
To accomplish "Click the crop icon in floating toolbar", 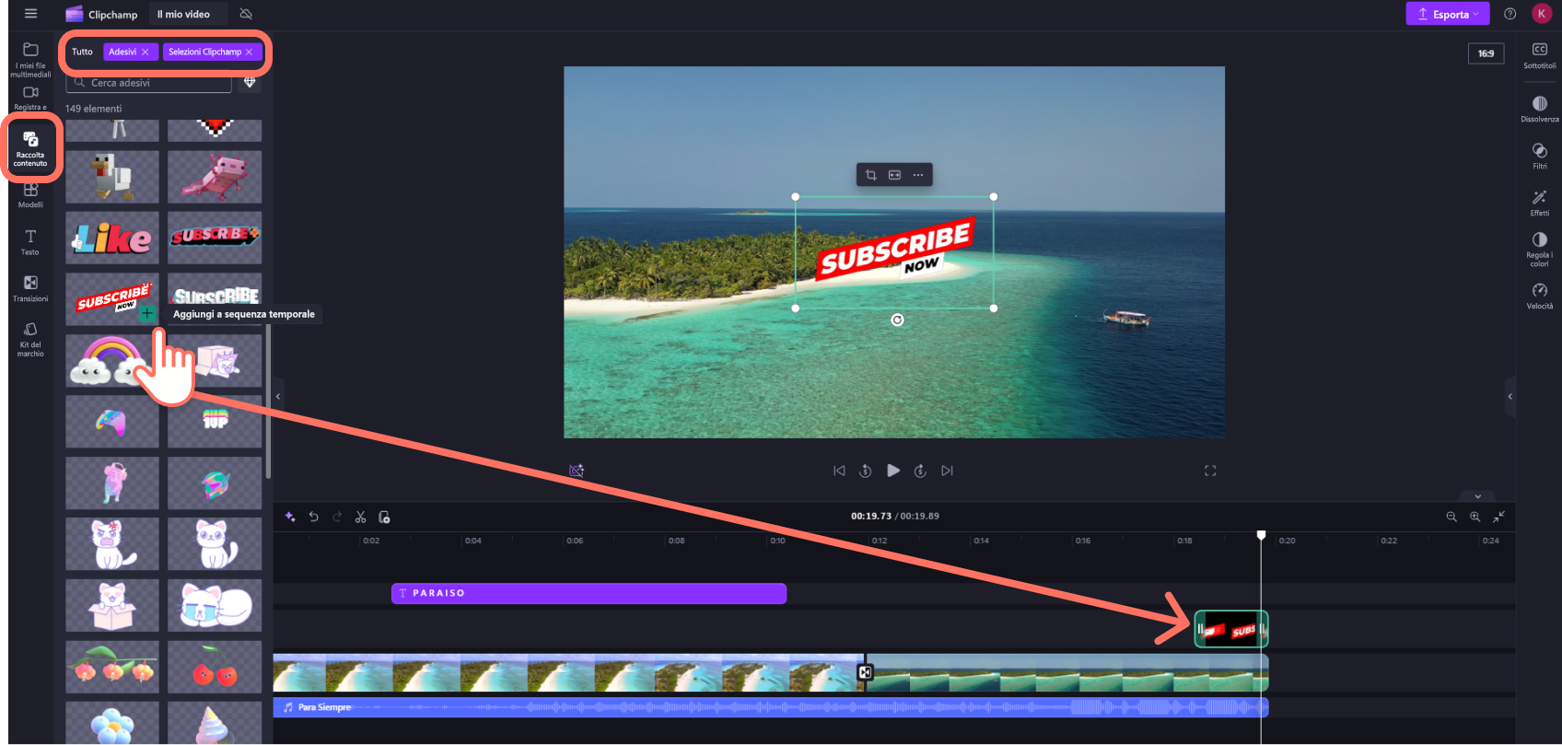I will point(870,175).
